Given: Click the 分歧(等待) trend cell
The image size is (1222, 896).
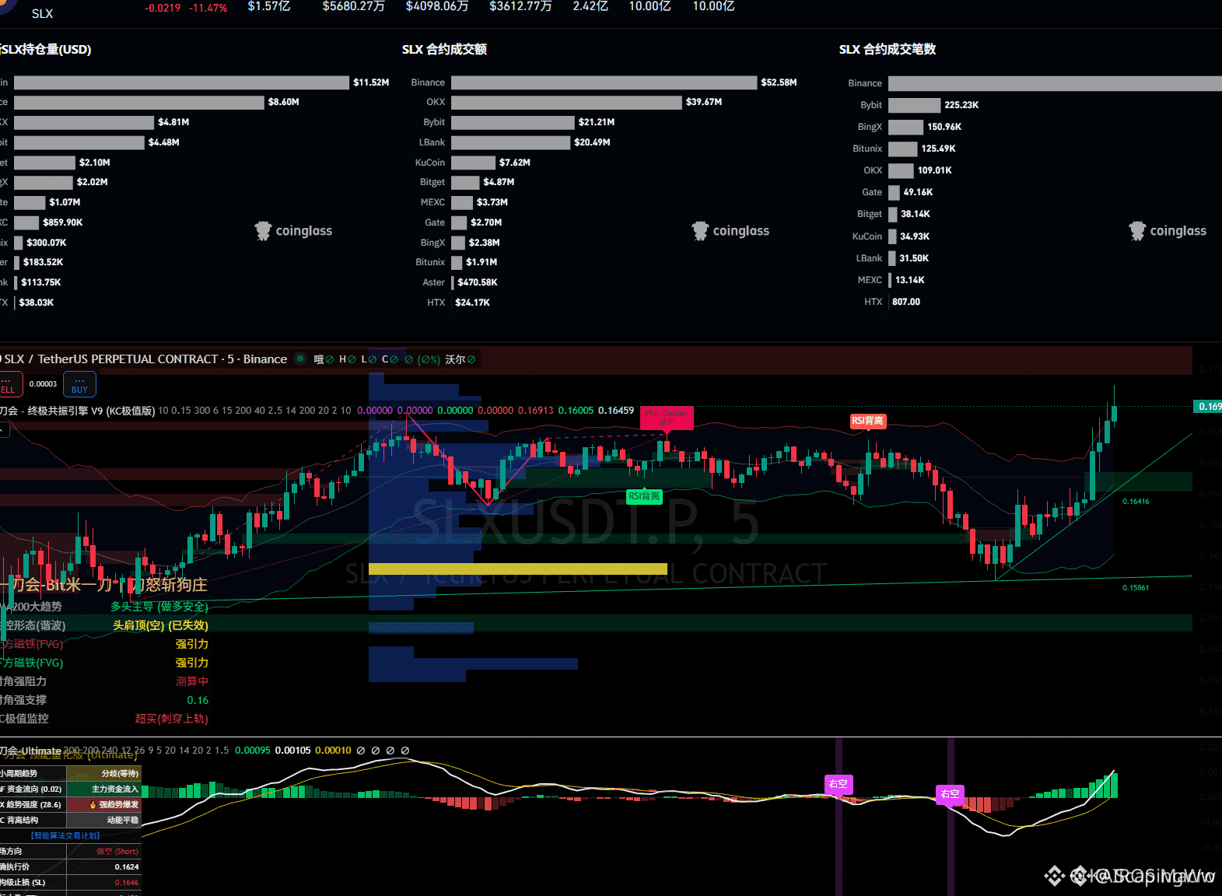Looking at the screenshot, I should pos(104,774).
